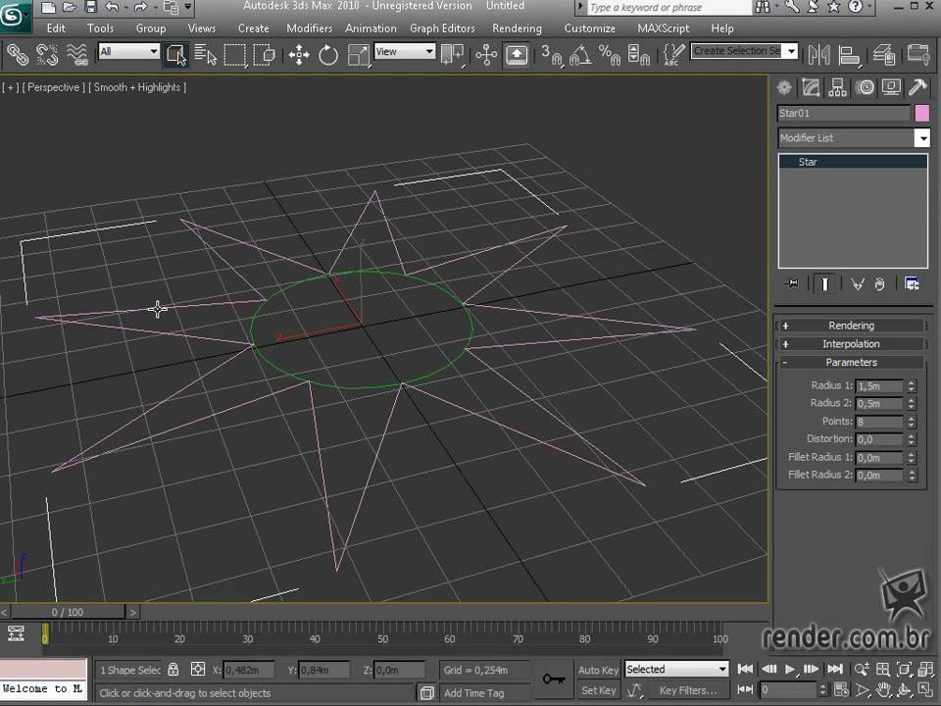Screen dimensions: 941x706
Task: Click the Select Object arrow tool
Action: [x=176, y=54]
